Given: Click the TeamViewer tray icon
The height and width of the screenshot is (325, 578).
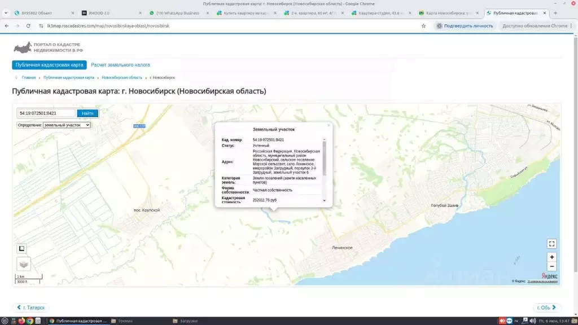Looking at the screenshot, I should point(509,321).
